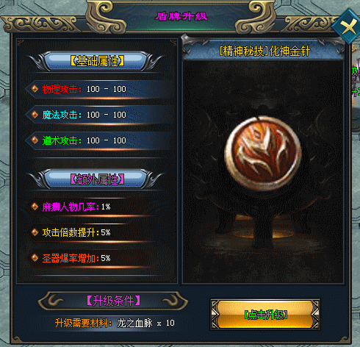Click the 盾牌升级 window title

click(181, 16)
